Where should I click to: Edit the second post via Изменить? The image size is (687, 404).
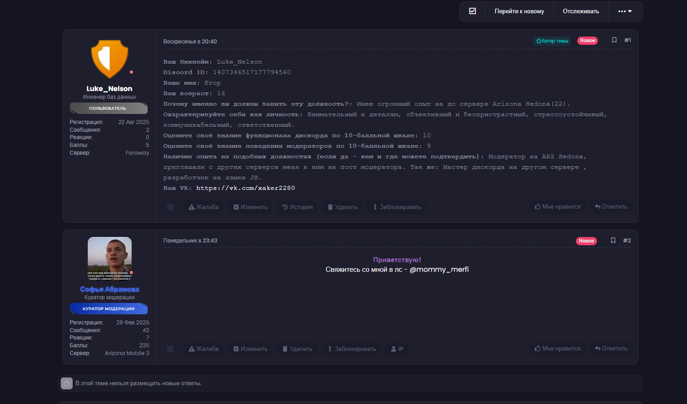[x=250, y=349]
